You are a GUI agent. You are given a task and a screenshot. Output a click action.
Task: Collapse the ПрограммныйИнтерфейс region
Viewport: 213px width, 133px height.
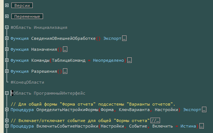(7, 93)
